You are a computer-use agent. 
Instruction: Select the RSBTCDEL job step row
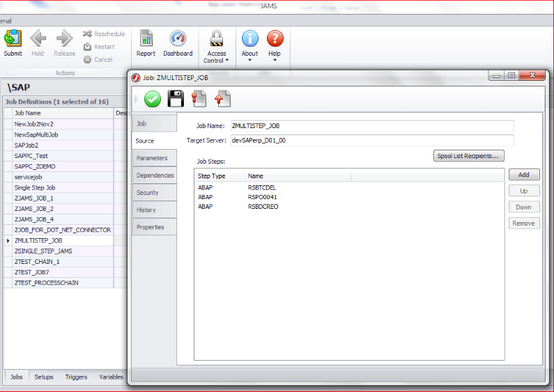coord(349,187)
